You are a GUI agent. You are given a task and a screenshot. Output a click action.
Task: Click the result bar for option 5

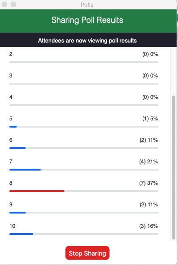(84, 127)
